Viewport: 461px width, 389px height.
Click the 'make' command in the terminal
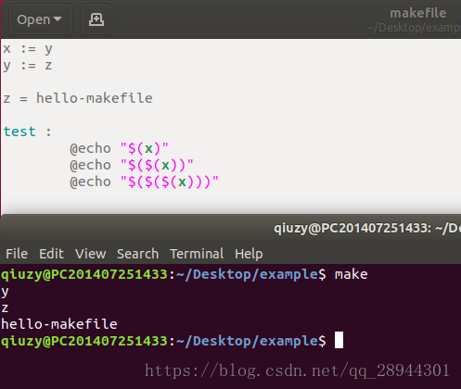(x=352, y=274)
